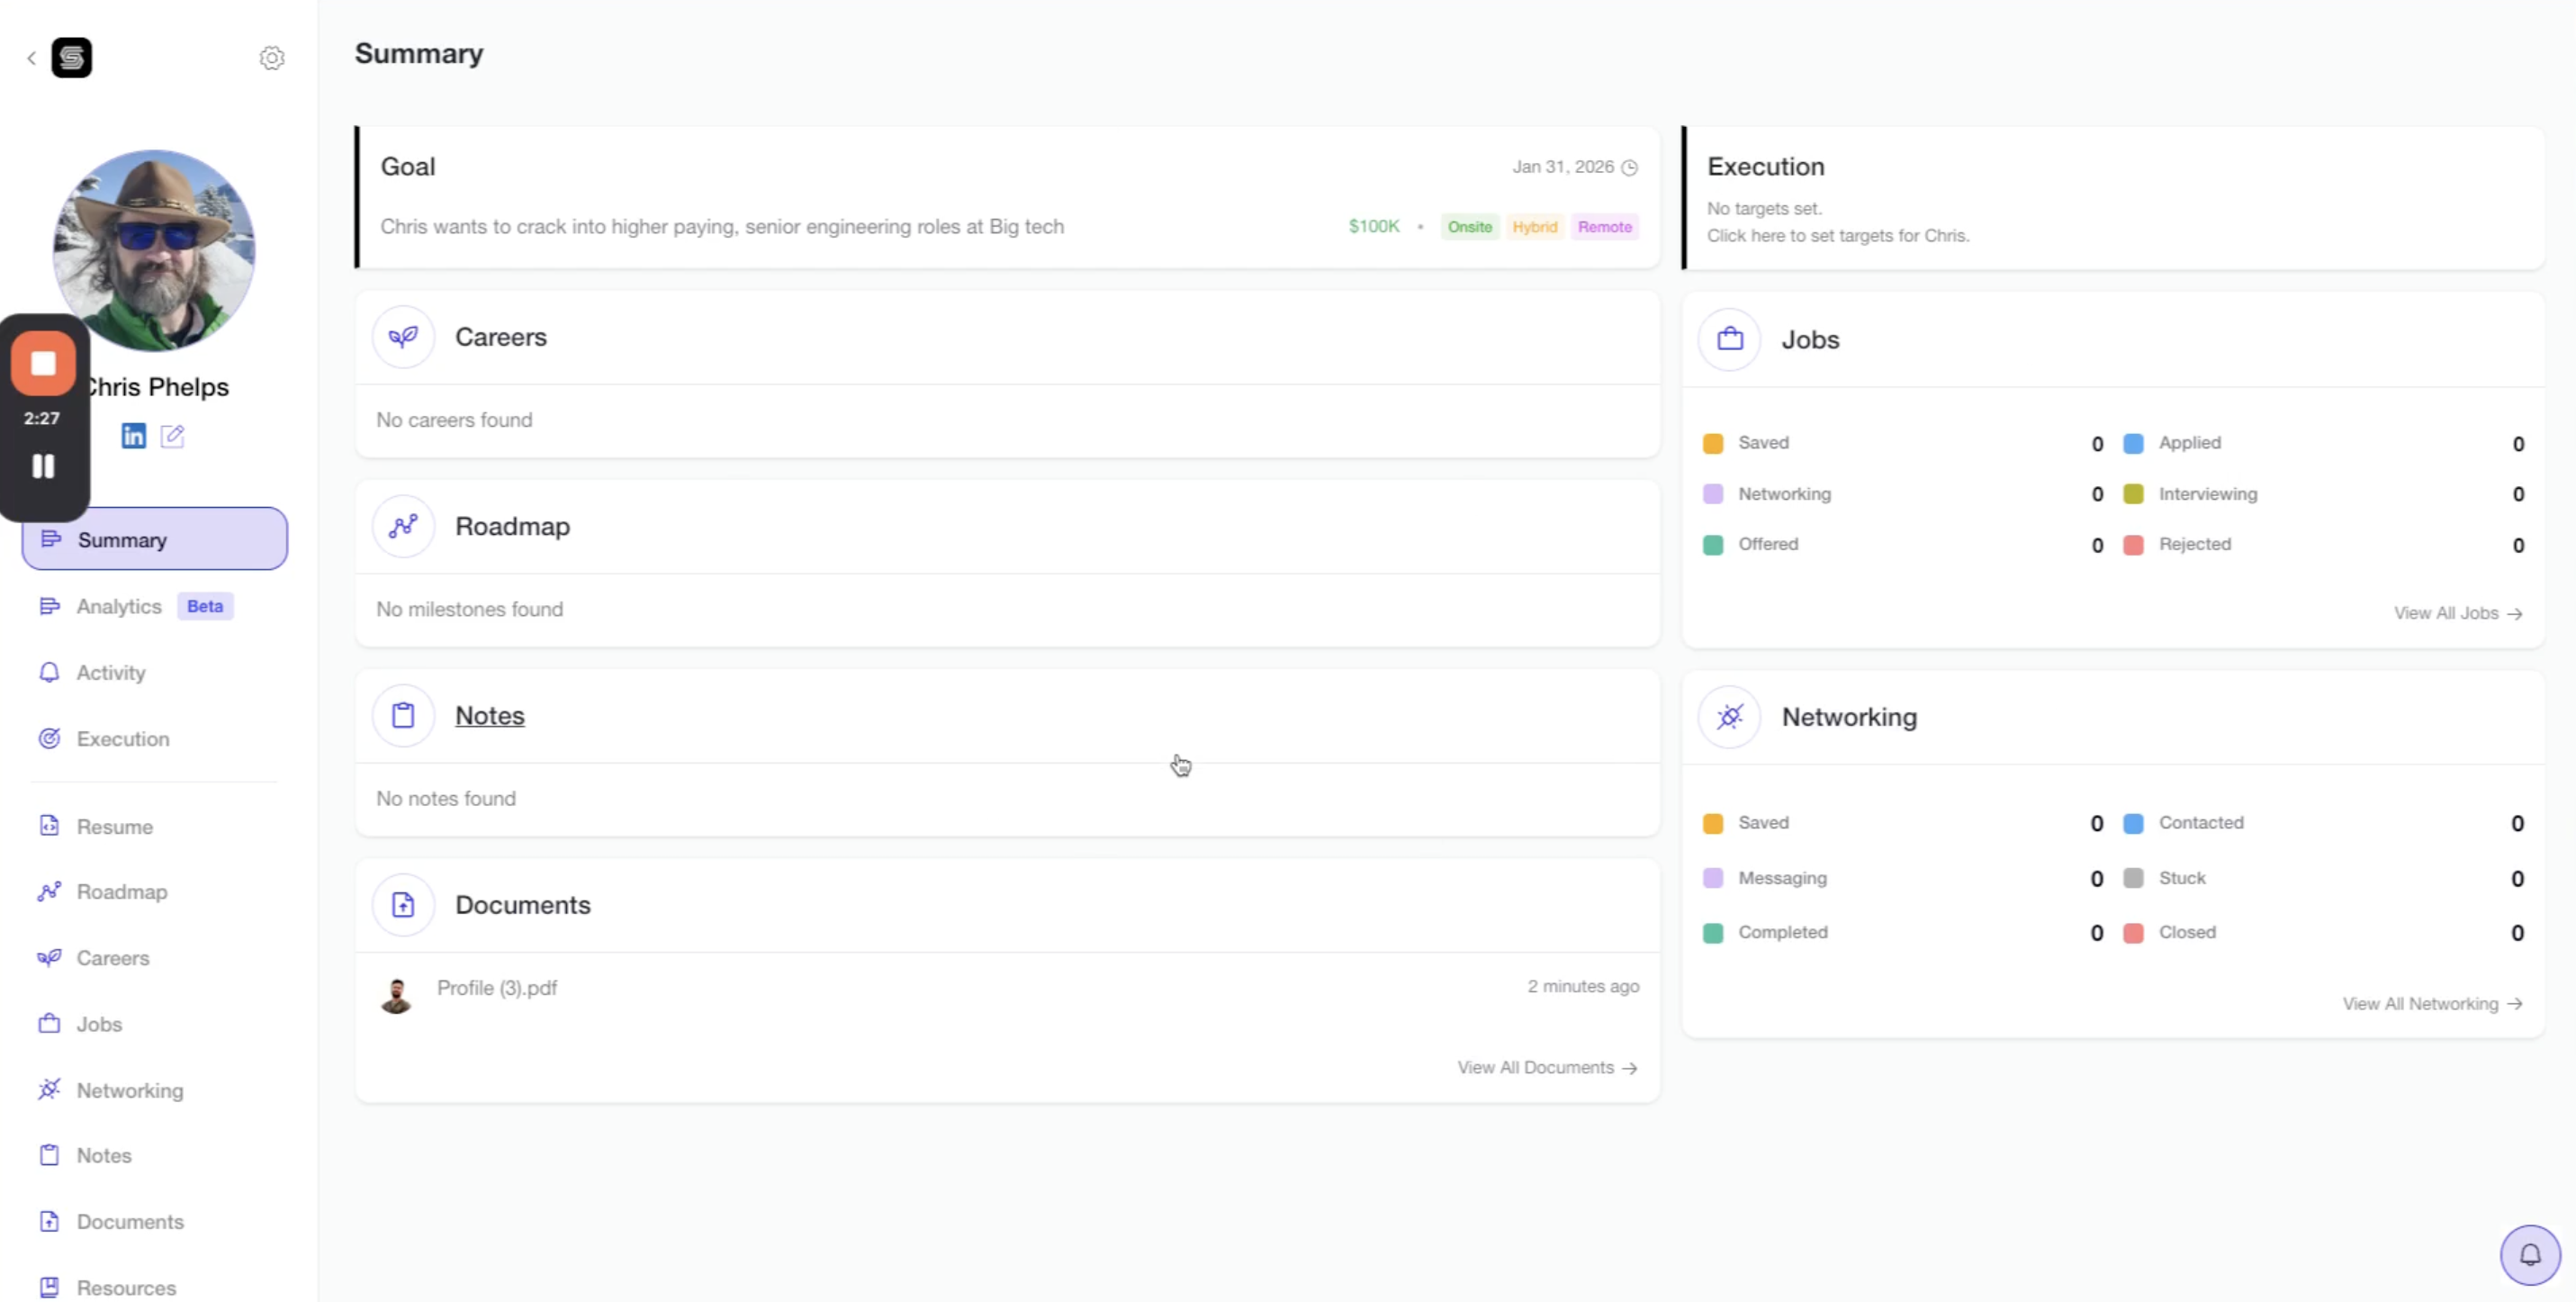The height and width of the screenshot is (1302, 2576).
Task: Open the Notes heading link
Action: tap(489, 716)
